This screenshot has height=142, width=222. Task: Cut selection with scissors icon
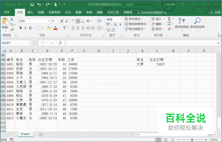click(x=12, y=19)
